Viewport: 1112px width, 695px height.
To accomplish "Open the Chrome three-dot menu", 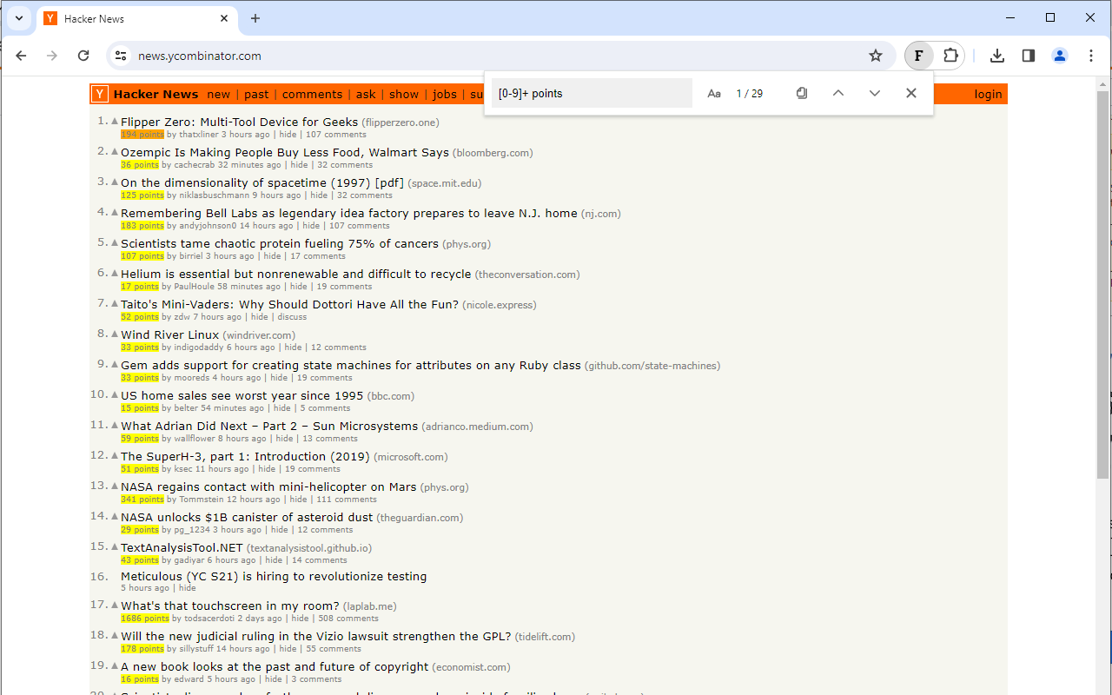I will pos(1091,55).
